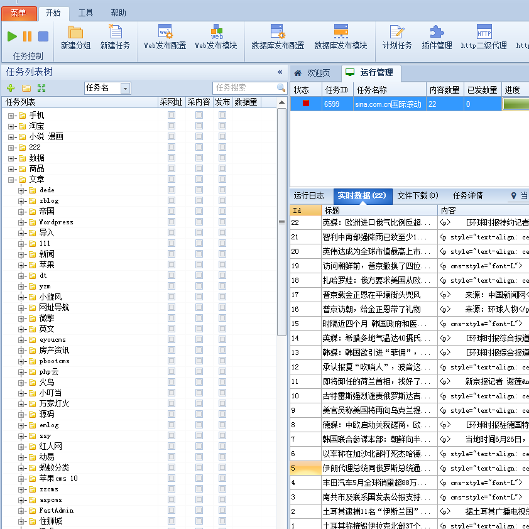Toggle the 采网址 checkbox for 手机
Image resolution: width=529 pixels, height=529 pixels.
coord(172,115)
